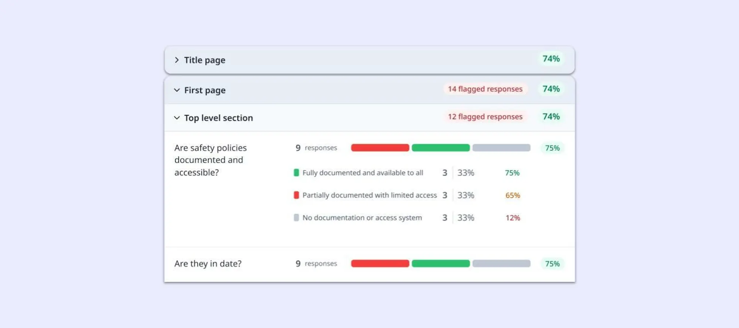
Task: Collapse the First page chevron
Action: point(177,90)
